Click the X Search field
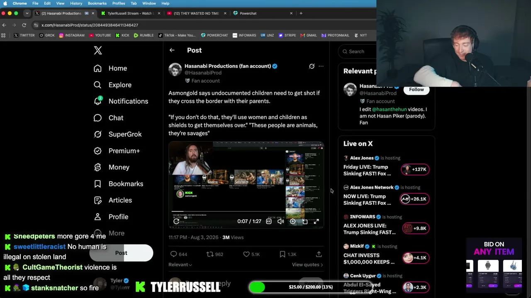This screenshot has width=531, height=298. point(357,51)
